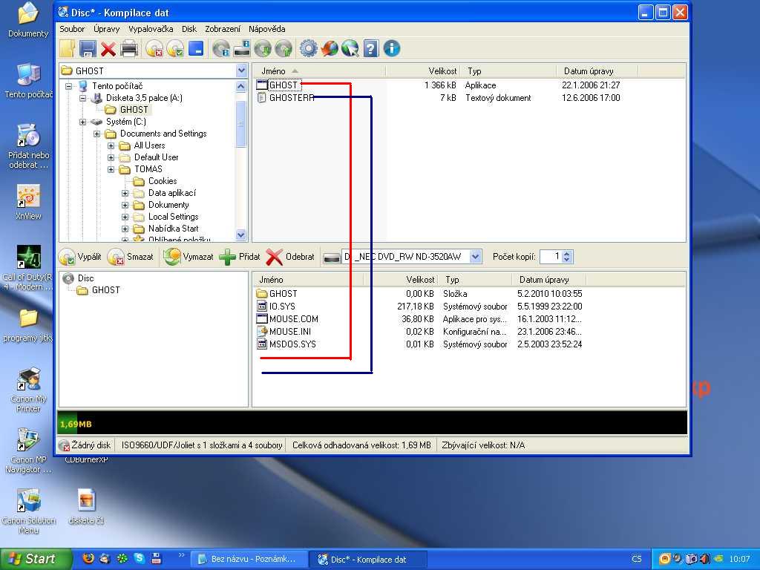Expand the Nabídka Start folder node

125,229
